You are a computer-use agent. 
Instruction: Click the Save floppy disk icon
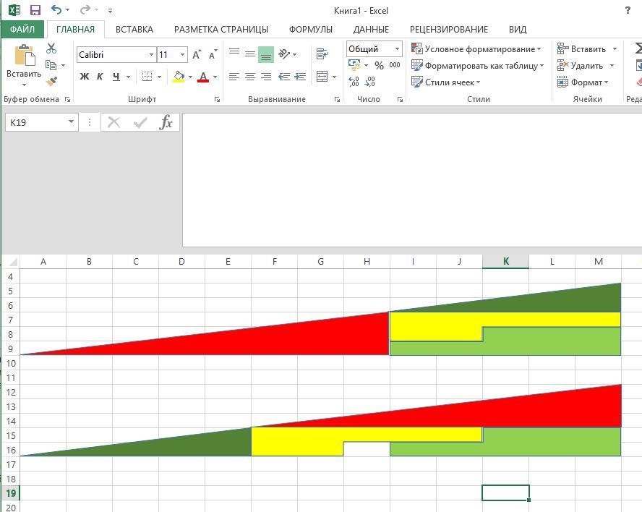click(x=35, y=10)
